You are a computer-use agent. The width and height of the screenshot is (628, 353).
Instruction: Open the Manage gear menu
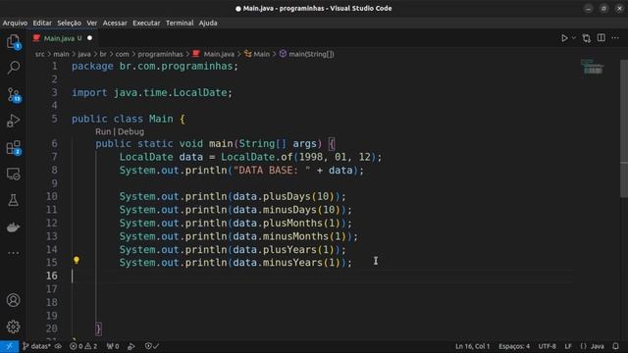click(13, 327)
